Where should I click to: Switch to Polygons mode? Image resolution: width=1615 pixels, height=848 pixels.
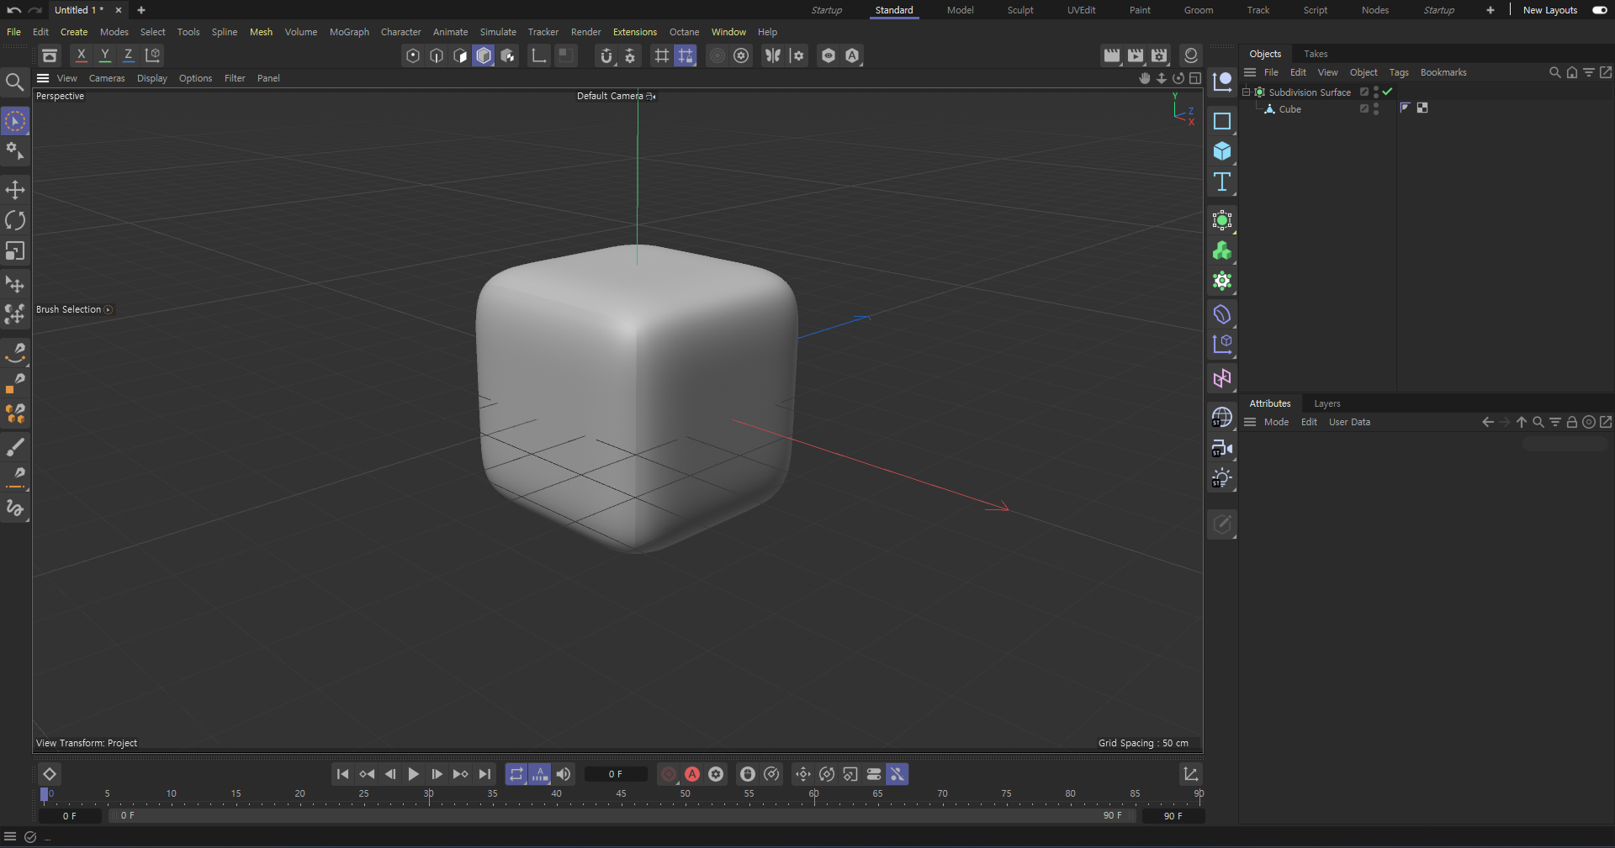[460, 55]
